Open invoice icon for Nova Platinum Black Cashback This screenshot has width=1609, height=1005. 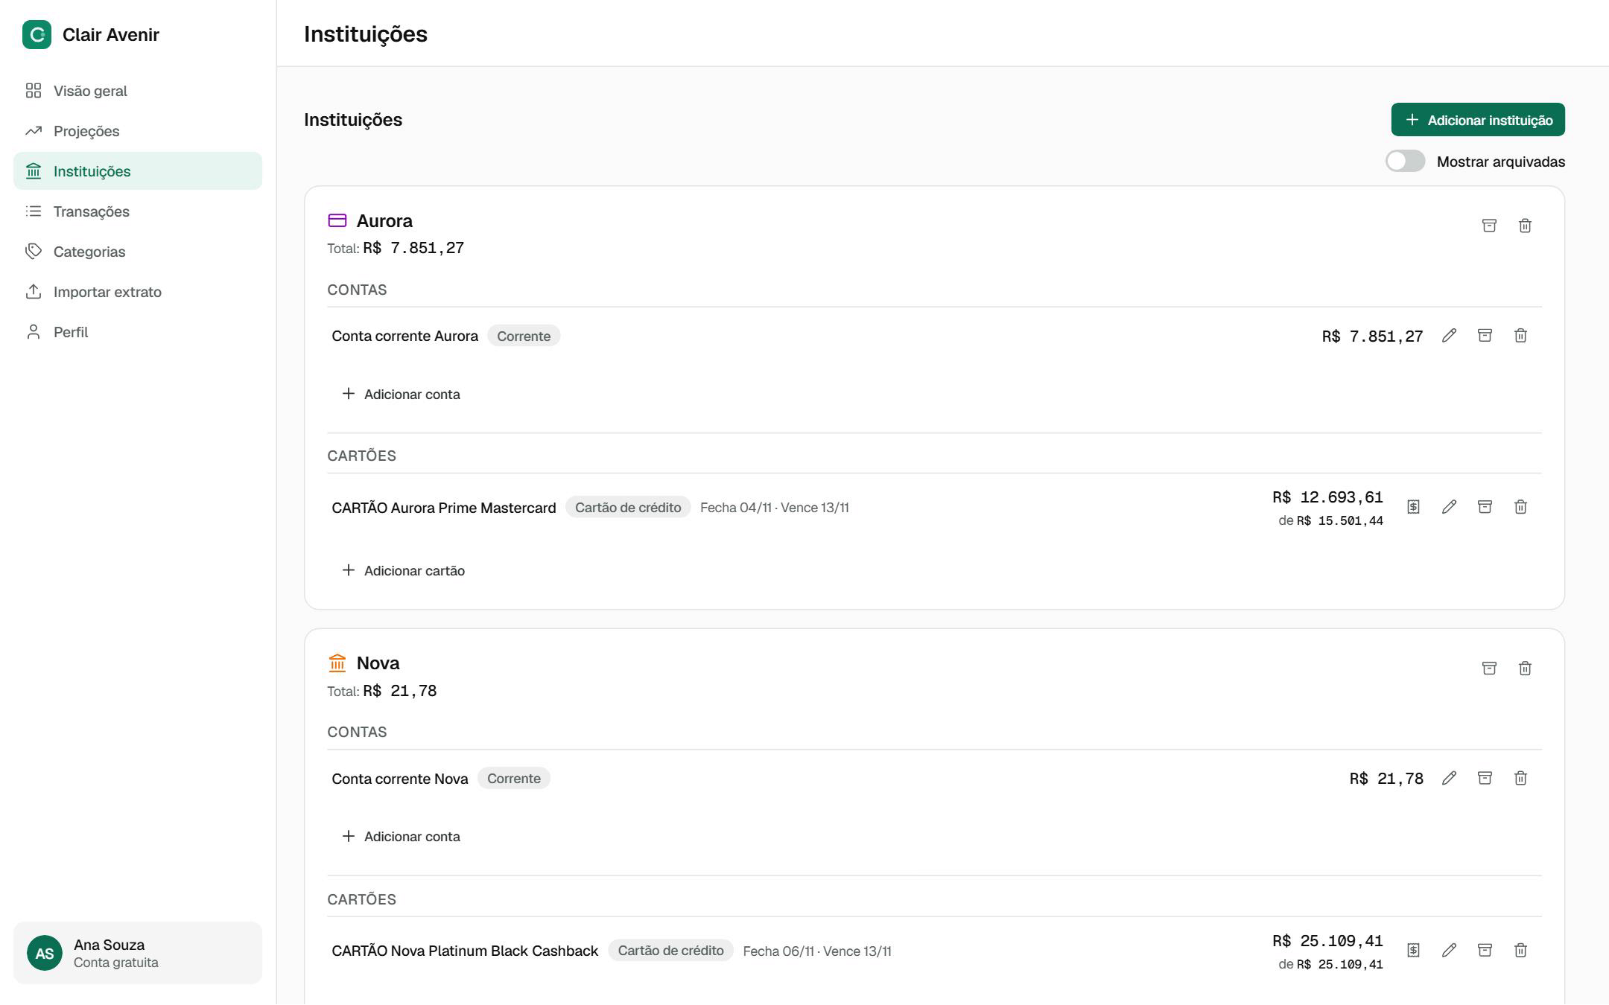(1413, 951)
